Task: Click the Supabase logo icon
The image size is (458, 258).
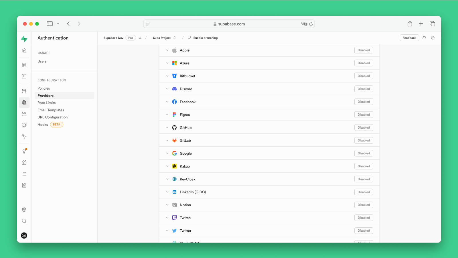Action: (x=24, y=39)
